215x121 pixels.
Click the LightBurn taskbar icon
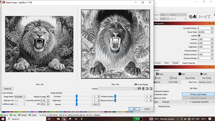click(64, 119)
